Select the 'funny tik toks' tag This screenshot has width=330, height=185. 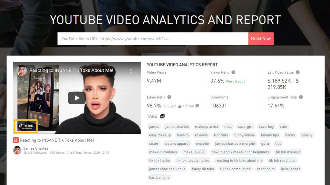[x=203, y=169]
